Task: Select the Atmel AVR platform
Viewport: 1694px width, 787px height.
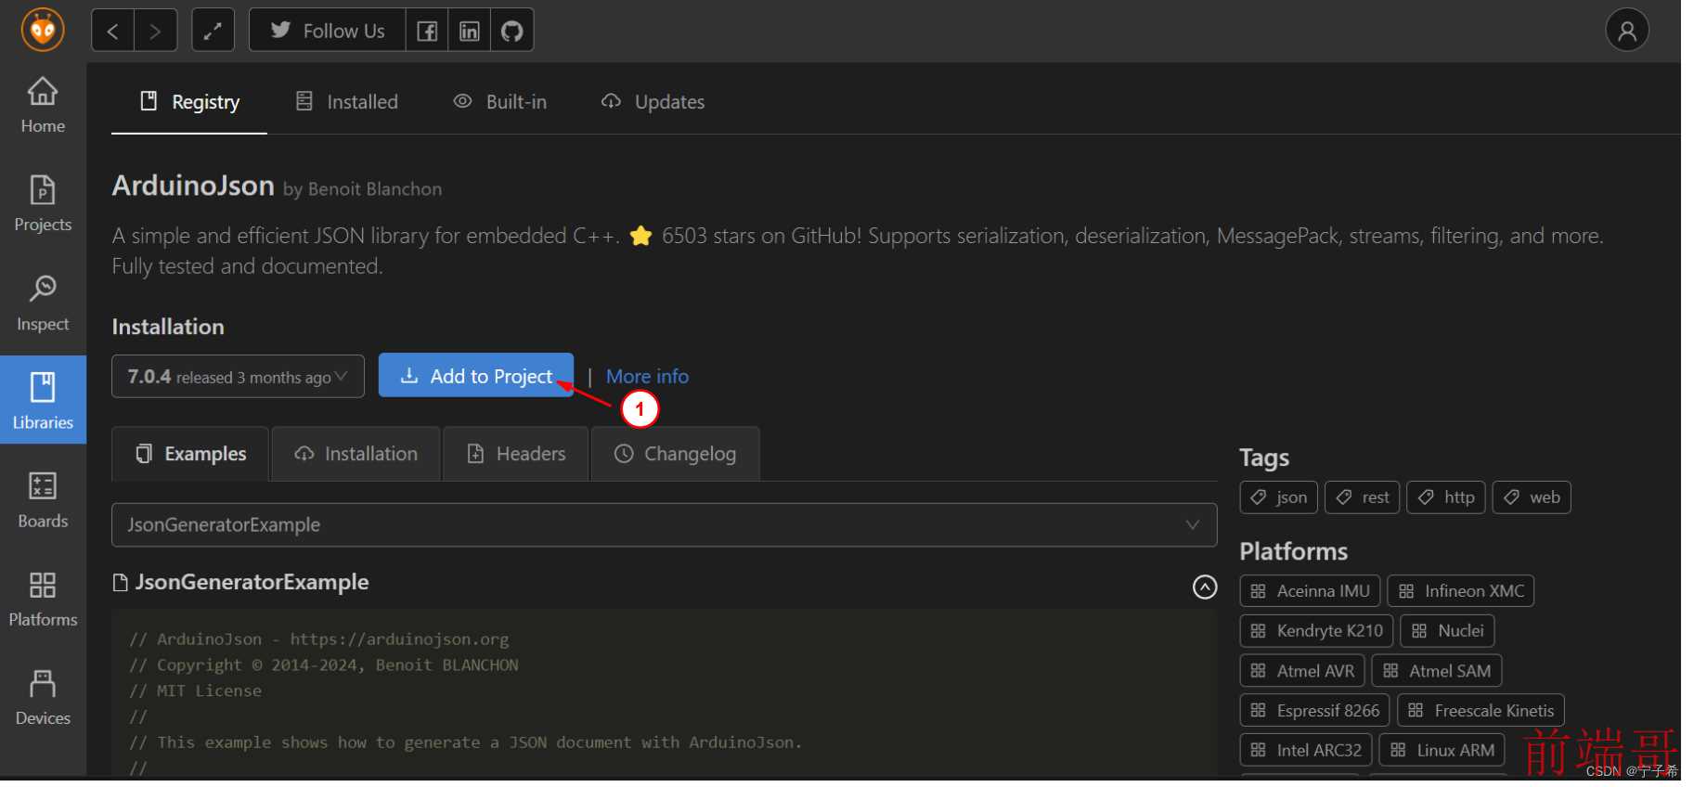Action: (1302, 671)
